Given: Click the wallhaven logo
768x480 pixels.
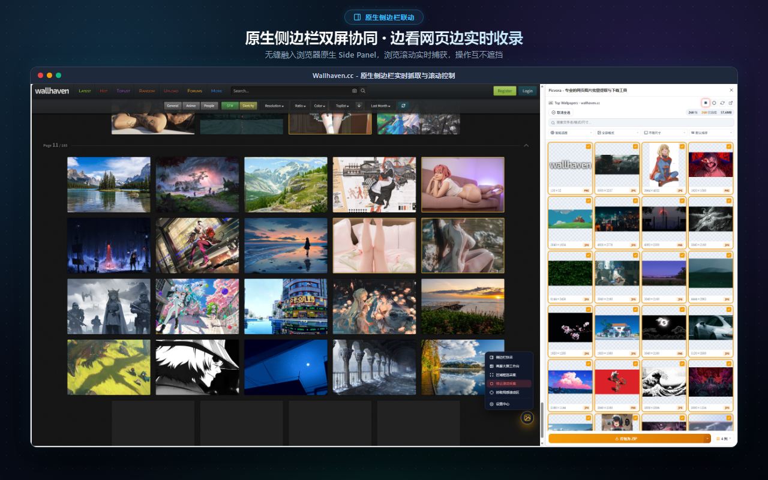Looking at the screenshot, I should pyautogui.click(x=53, y=91).
